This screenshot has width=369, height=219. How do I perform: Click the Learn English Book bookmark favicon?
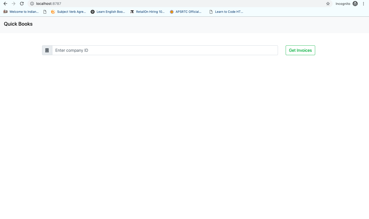(x=93, y=12)
